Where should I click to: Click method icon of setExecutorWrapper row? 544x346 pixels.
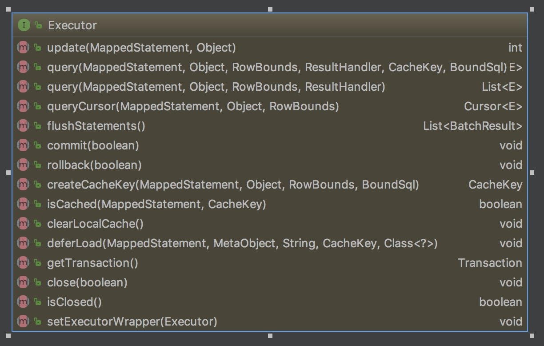point(23,322)
